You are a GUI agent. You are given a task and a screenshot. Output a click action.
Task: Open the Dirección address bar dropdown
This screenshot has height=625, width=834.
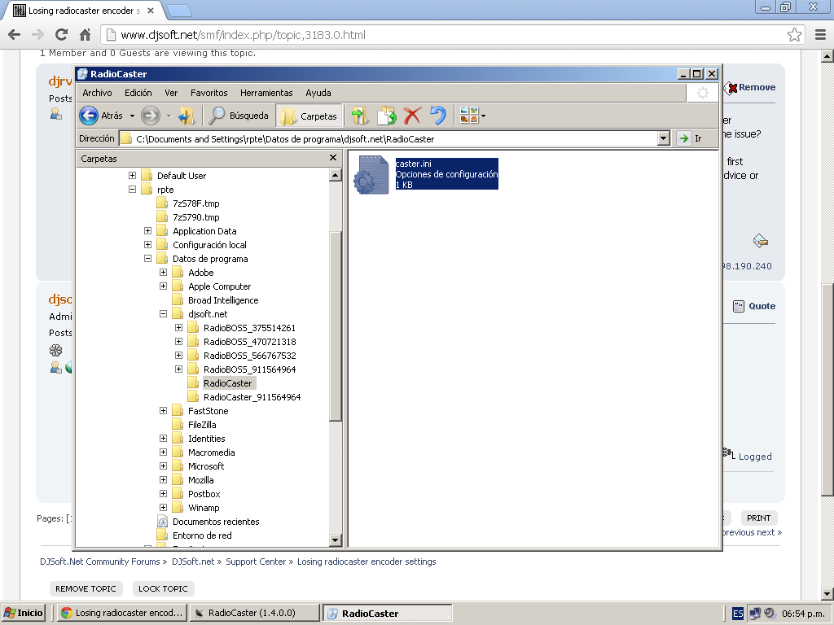[x=663, y=138]
